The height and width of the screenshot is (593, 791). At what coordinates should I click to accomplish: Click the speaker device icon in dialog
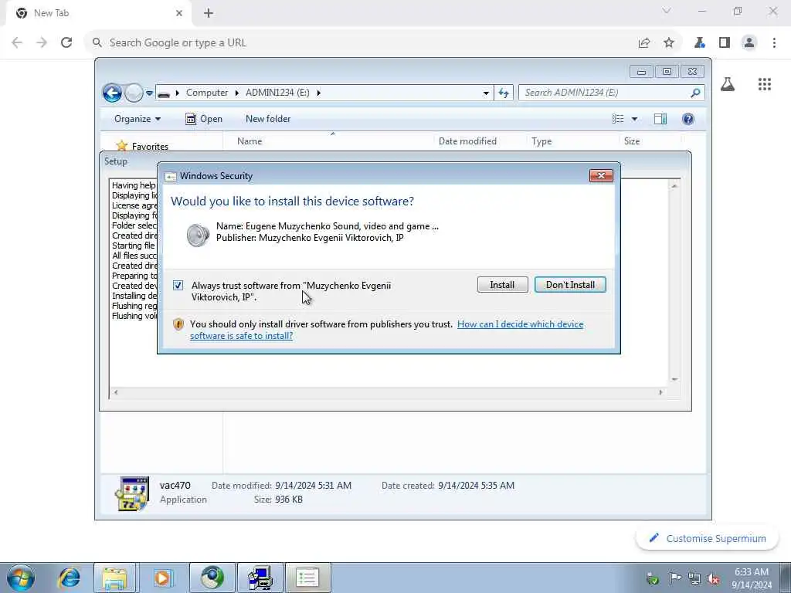198,235
